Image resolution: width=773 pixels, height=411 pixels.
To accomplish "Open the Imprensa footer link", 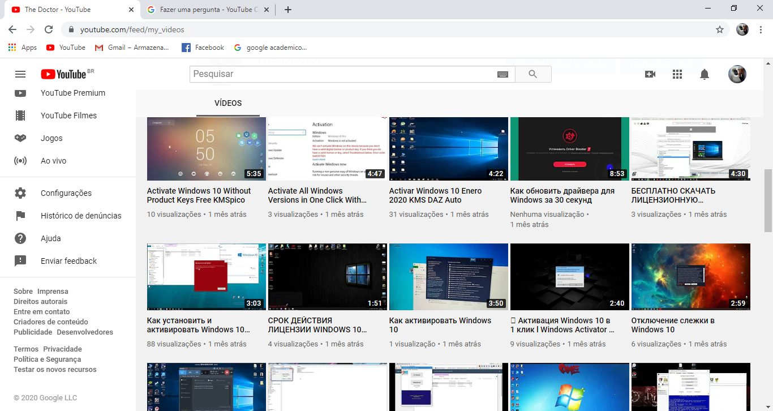I will (x=53, y=292).
